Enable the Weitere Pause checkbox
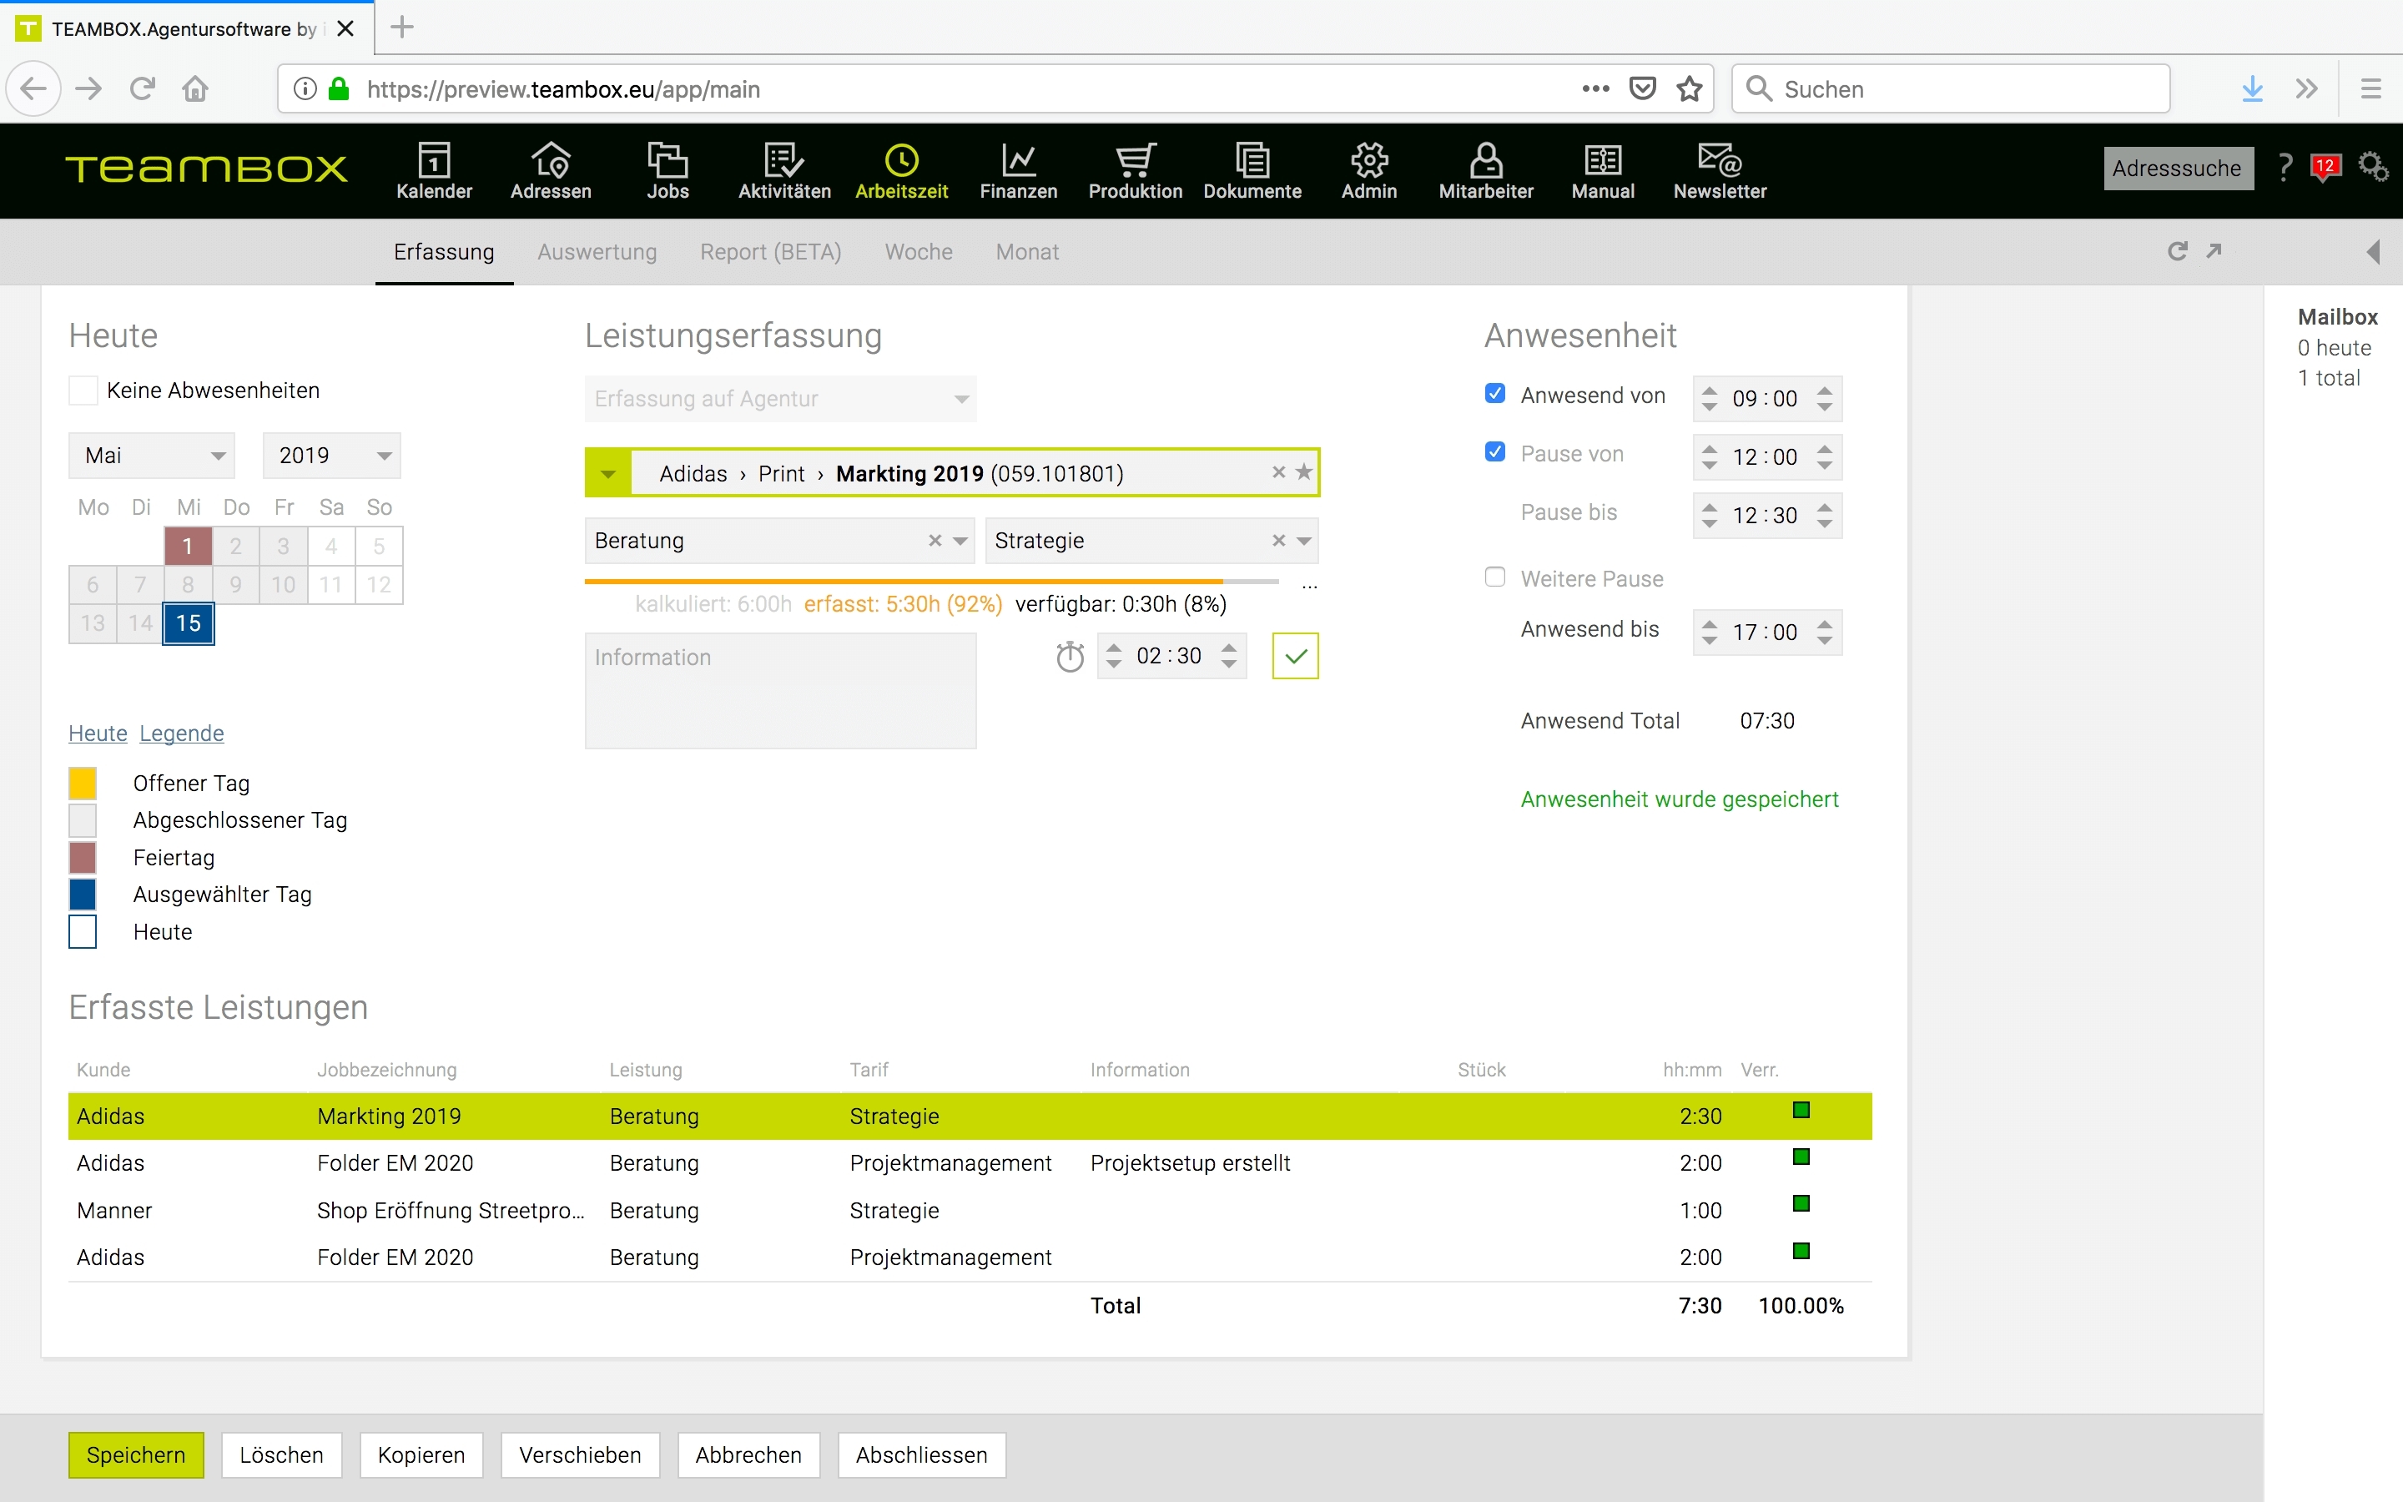 (1494, 578)
